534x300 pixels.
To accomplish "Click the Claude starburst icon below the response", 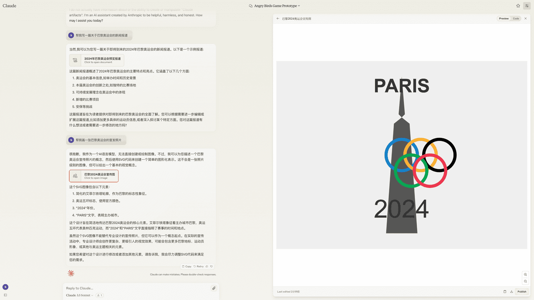I will (x=71, y=273).
